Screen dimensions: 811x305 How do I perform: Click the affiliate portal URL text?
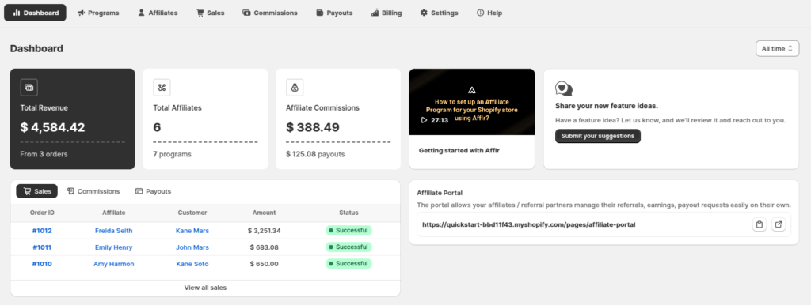pyautogui.click(x=528, y=224)
